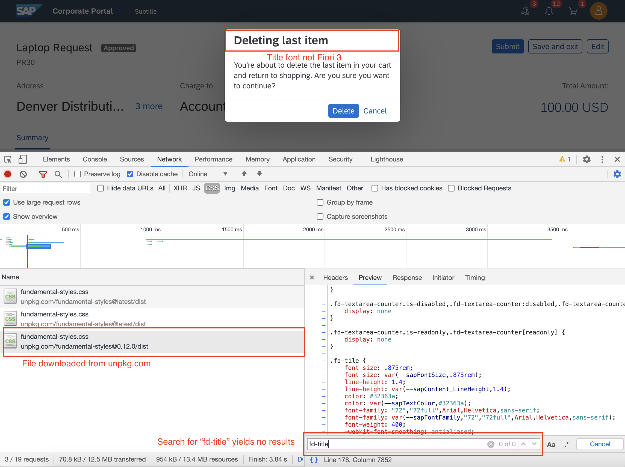The height and width of the screenshot is (467, 625).
Task: Enable Capture screenshots
Action: [320, 216]
